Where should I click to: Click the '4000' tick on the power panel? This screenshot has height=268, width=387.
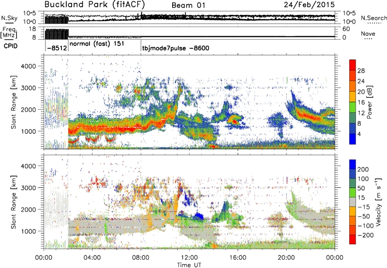click(29, 66)
